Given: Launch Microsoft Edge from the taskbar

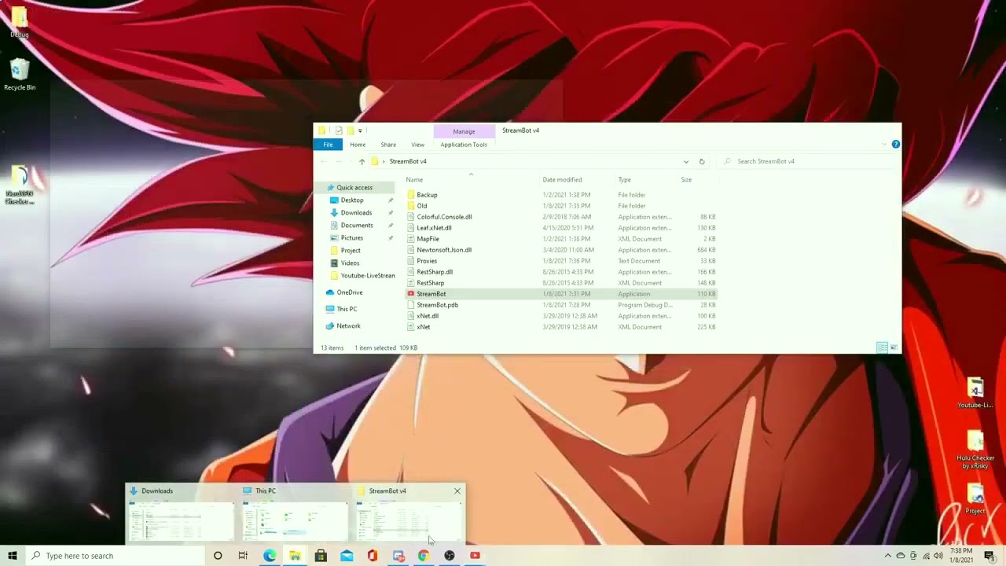Looking at the screenshot, I should [269, 556].
